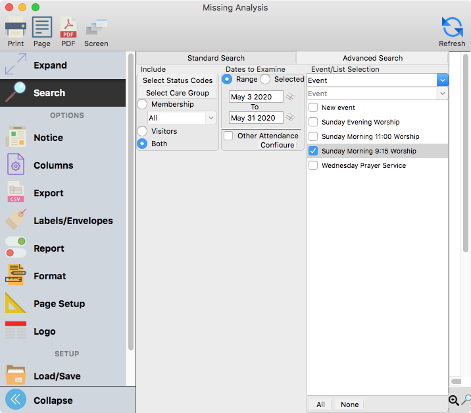Image resolution: width=471 pixels, height=413 pixels.
Task: Click the Select Status Codes button
Action: pyautogui.click(x=178, y=80)
